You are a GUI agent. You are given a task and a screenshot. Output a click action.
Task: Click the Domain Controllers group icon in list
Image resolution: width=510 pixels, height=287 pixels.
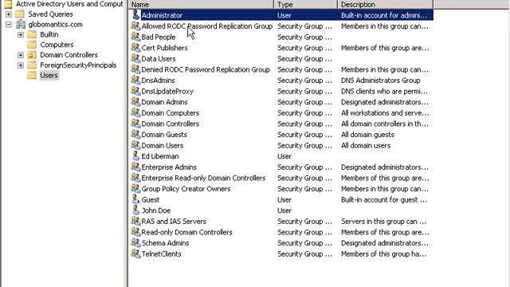135,124
